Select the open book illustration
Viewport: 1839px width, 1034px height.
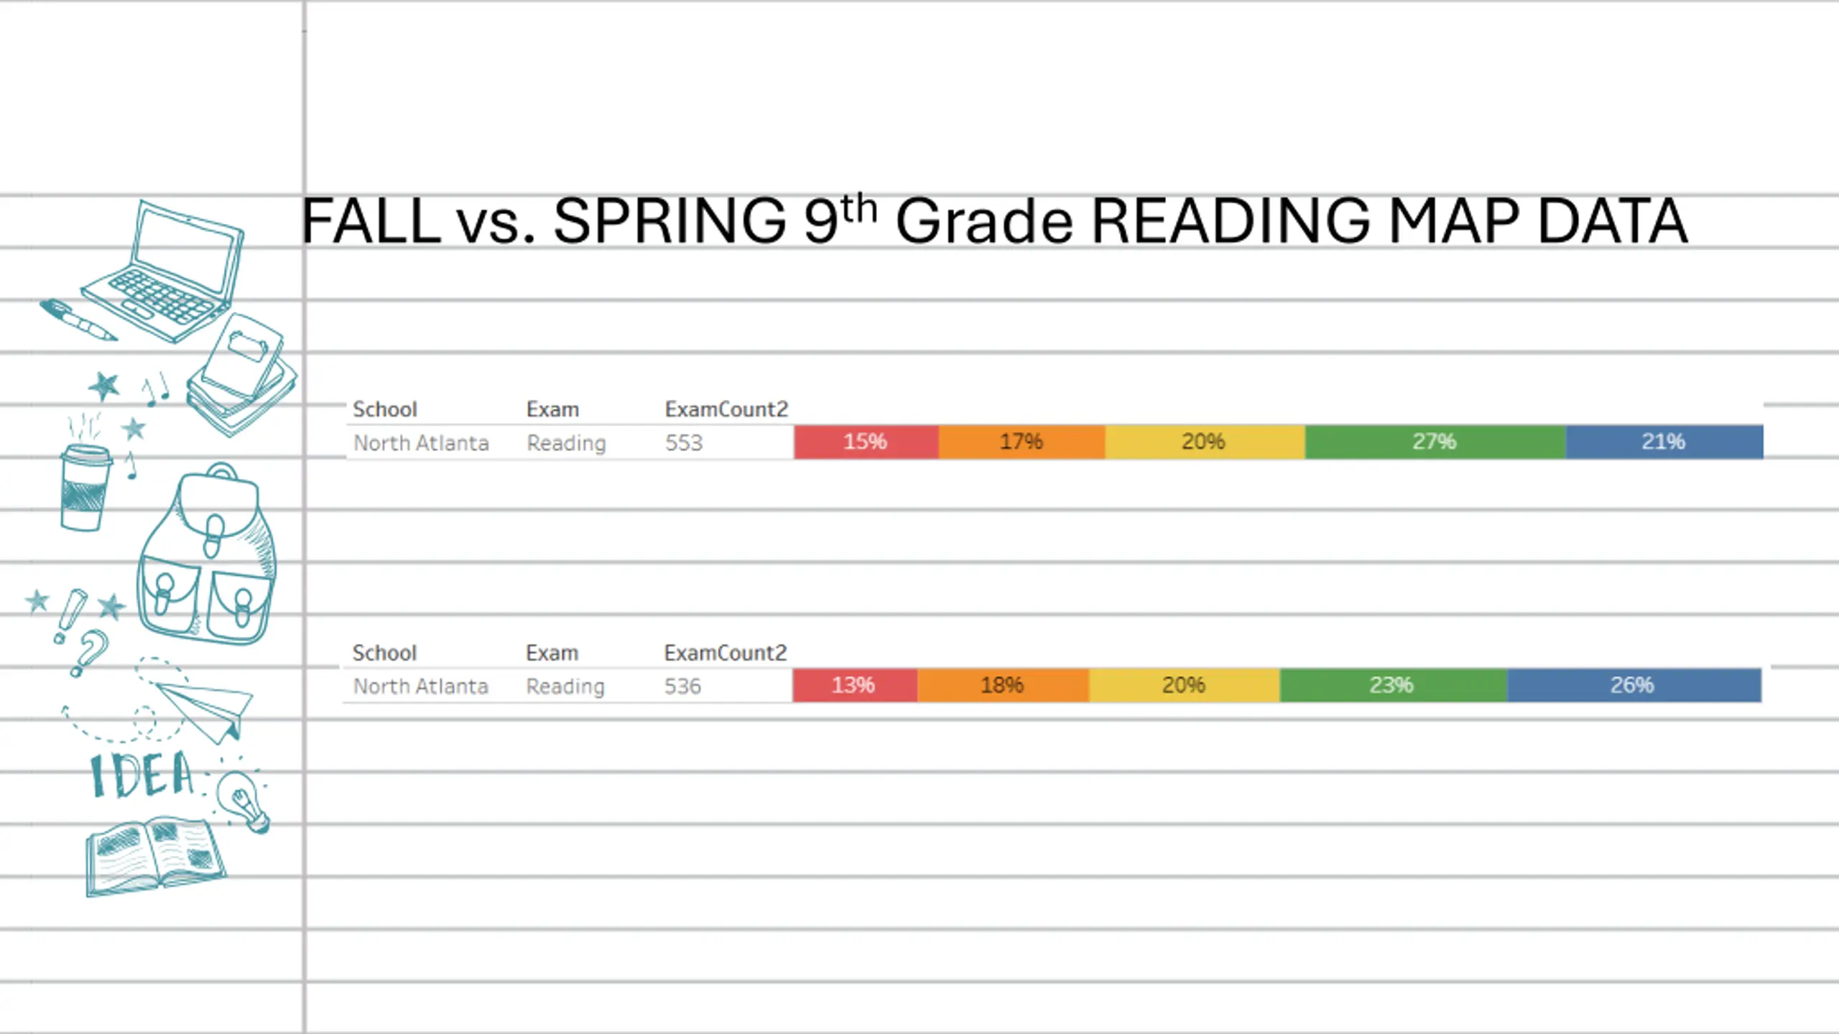point(155,856)
